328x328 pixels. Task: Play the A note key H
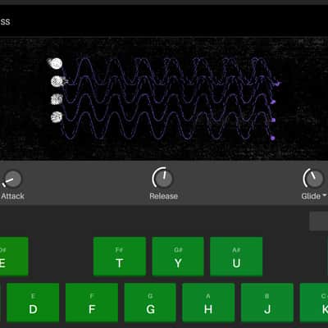pos(208,303)
